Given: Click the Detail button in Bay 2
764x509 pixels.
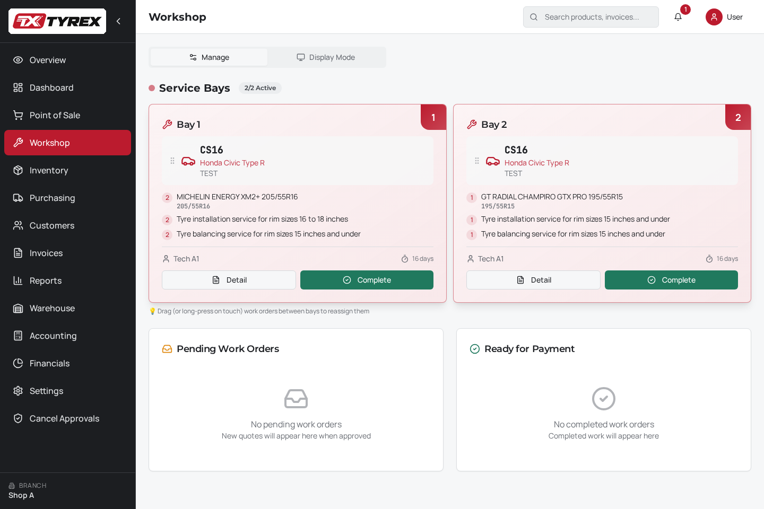Looking at the screenshot, I should tap(533, 280).
